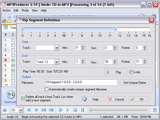Click the segment end slider handle
Screen dimensions: 160x120
pyautogui.click(x=116, y=29)
